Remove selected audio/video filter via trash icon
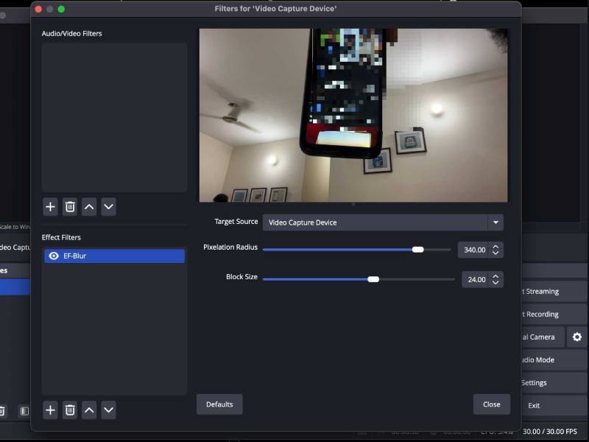 (69, 207)
